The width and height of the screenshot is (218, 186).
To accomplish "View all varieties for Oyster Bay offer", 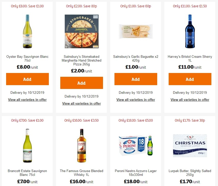I will tap(27, 100).
